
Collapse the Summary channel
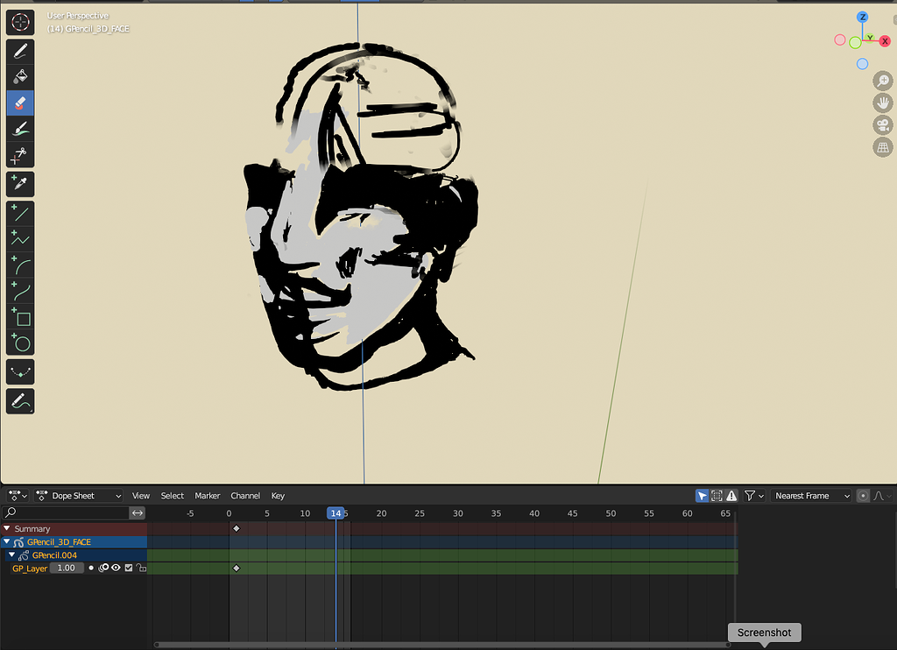point(7,529)
